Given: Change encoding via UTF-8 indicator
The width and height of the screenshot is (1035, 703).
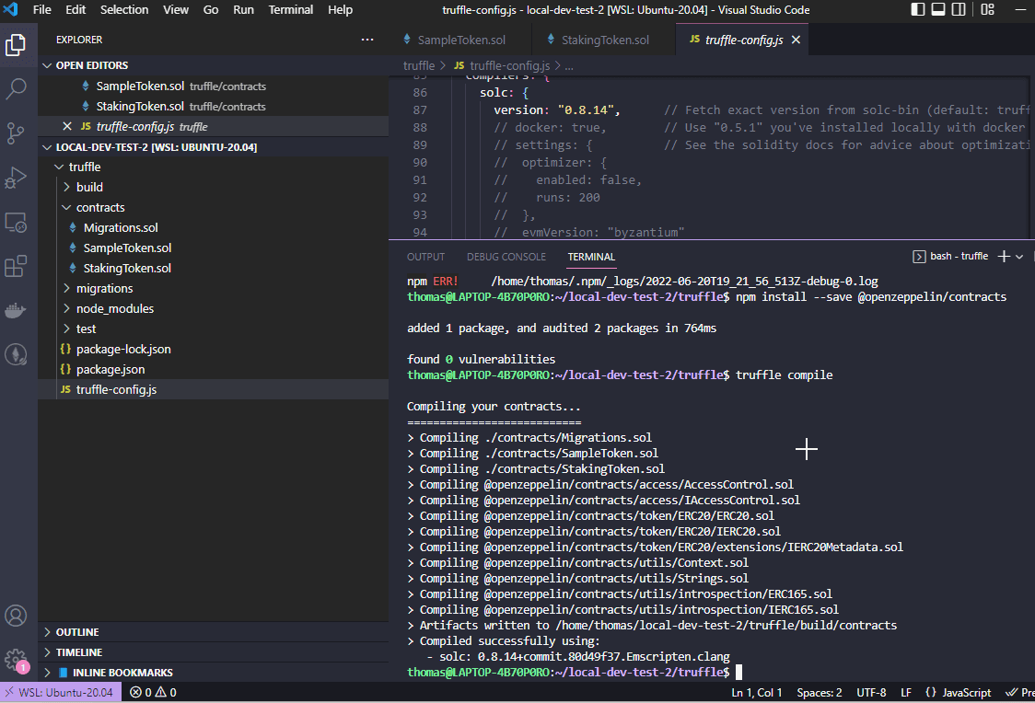Looking at the screenshot, I should pos(871,693).
